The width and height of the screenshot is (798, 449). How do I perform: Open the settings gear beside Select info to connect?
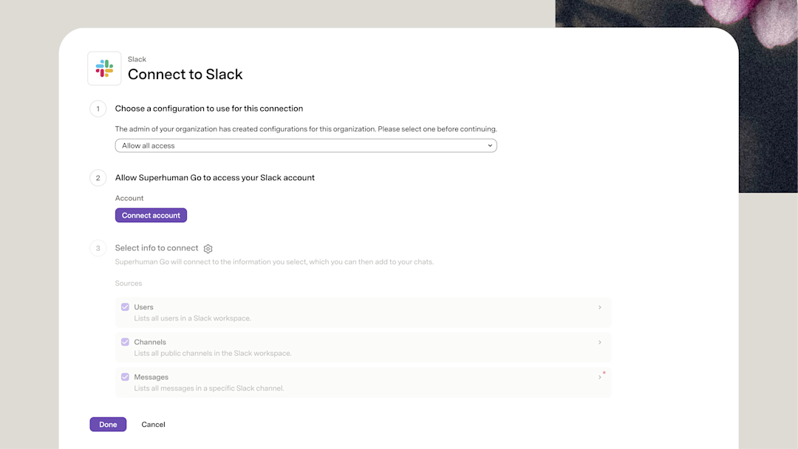click(x=208, y=249)
